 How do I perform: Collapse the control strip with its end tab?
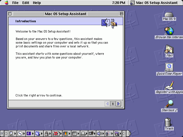coord(129,133)
